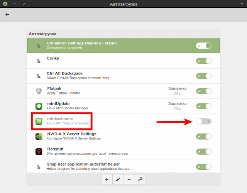247x193 pixels.
Task: Open the window menu chevron in titlebar
Action: tap(242, 4)
